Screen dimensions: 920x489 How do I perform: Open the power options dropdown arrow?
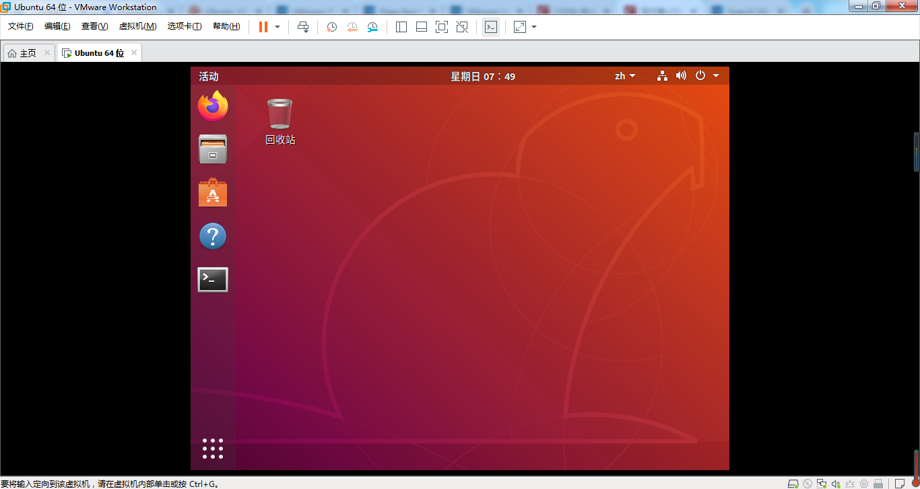(x=277, y=27)
